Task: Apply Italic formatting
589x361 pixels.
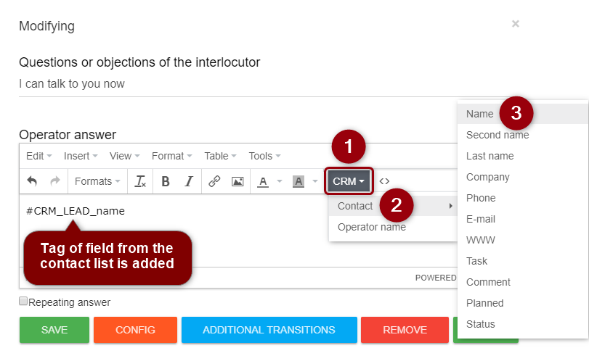Action: (189, 181)
